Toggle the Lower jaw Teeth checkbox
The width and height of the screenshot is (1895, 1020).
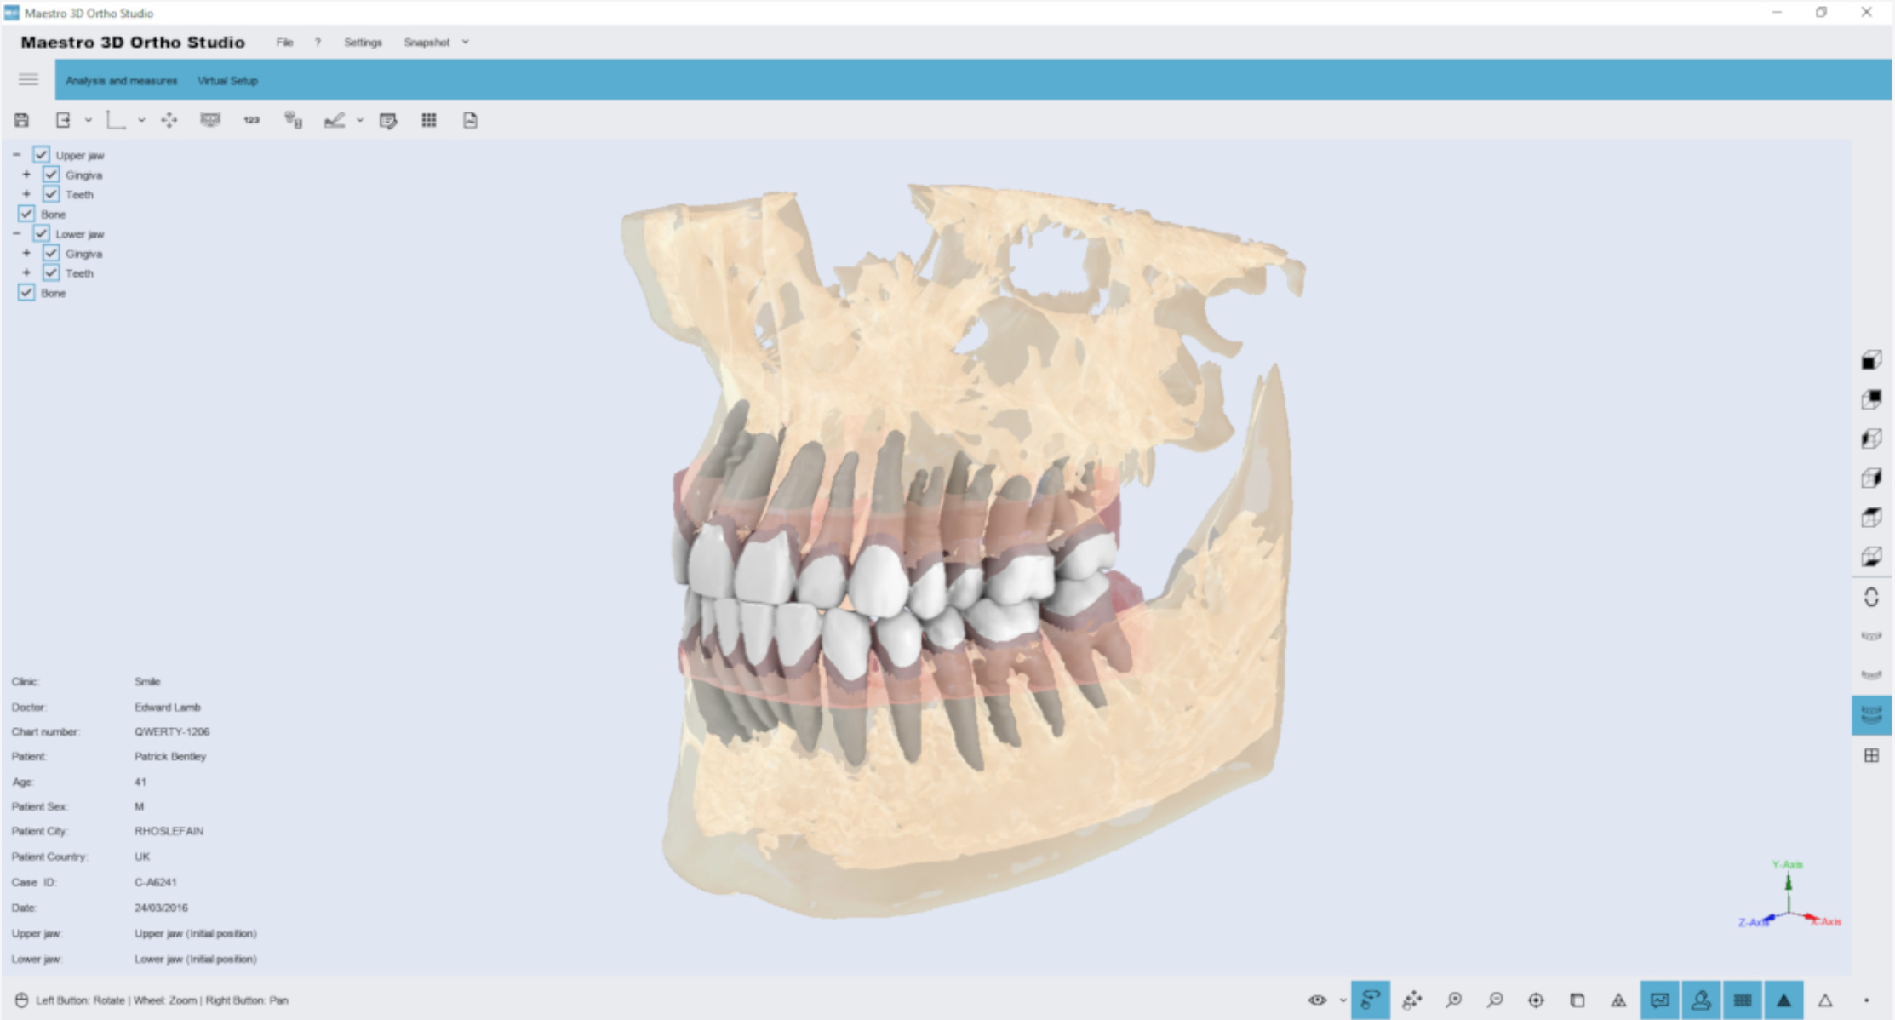click(x=51, y=272)
